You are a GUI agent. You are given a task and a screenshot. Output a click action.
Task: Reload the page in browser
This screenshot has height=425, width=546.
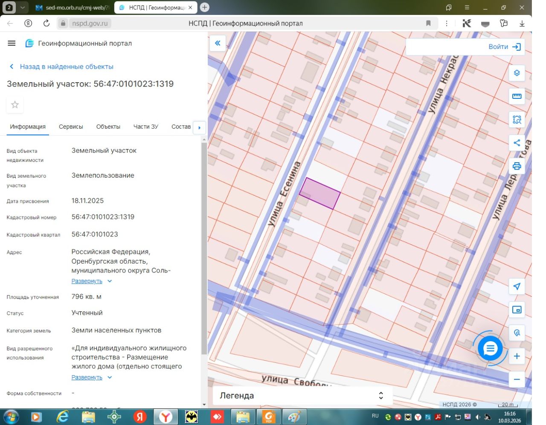pos(46,23)
